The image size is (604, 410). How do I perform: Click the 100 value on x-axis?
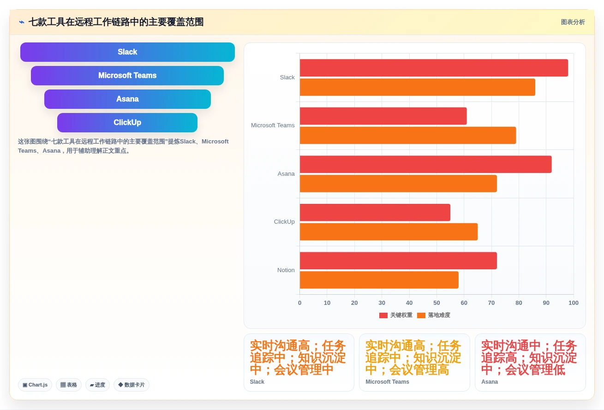coord(574,303)
